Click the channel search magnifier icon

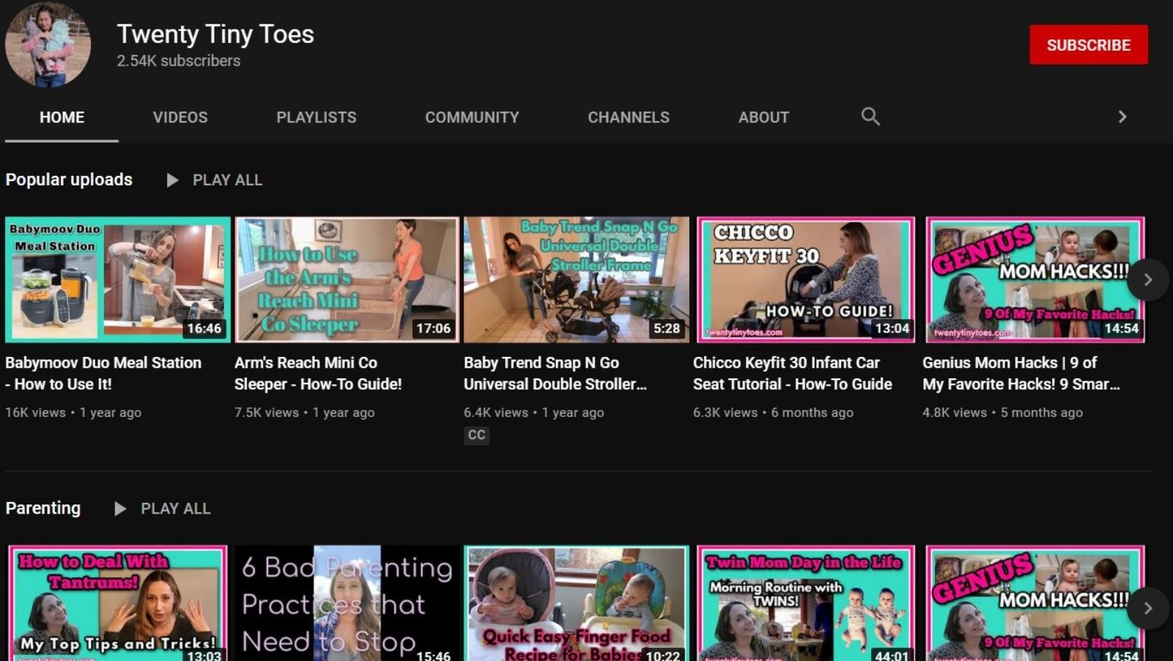870,117
